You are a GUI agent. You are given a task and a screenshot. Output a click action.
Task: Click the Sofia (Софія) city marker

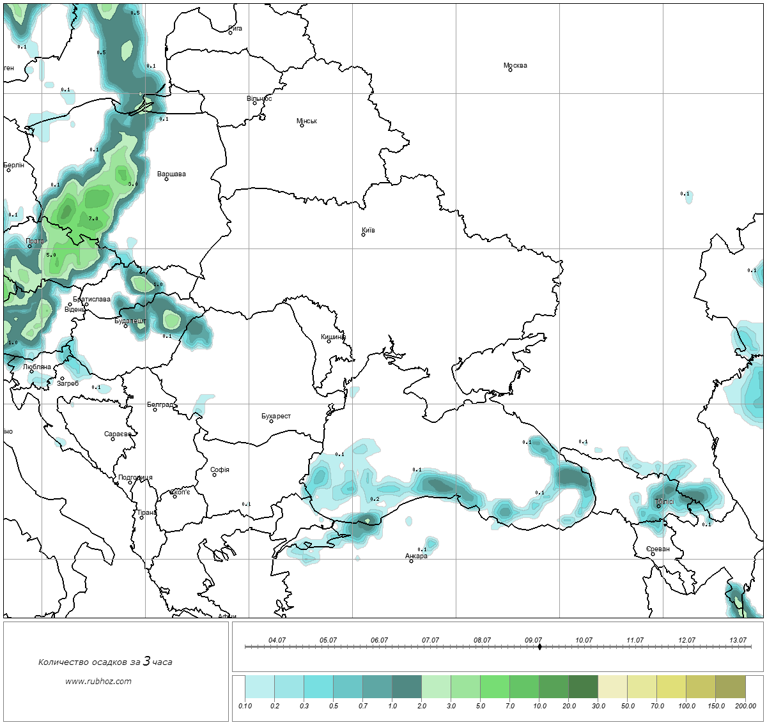tap(215, 475)
